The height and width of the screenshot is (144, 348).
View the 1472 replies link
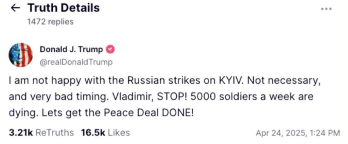coord(50,22)
